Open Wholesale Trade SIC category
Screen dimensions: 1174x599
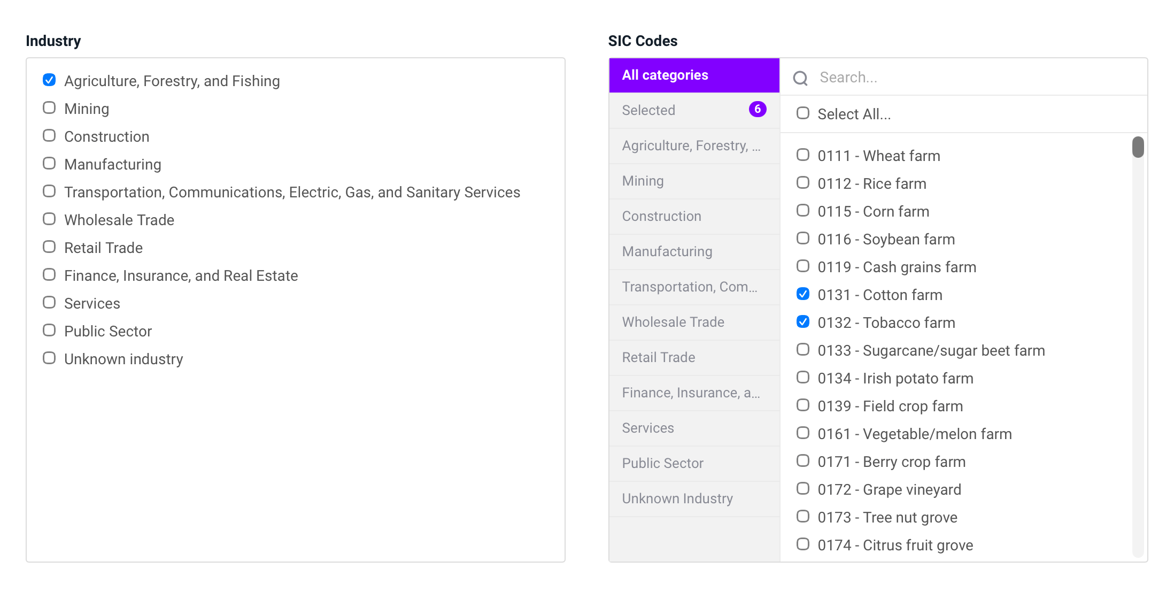click(693, 322)
